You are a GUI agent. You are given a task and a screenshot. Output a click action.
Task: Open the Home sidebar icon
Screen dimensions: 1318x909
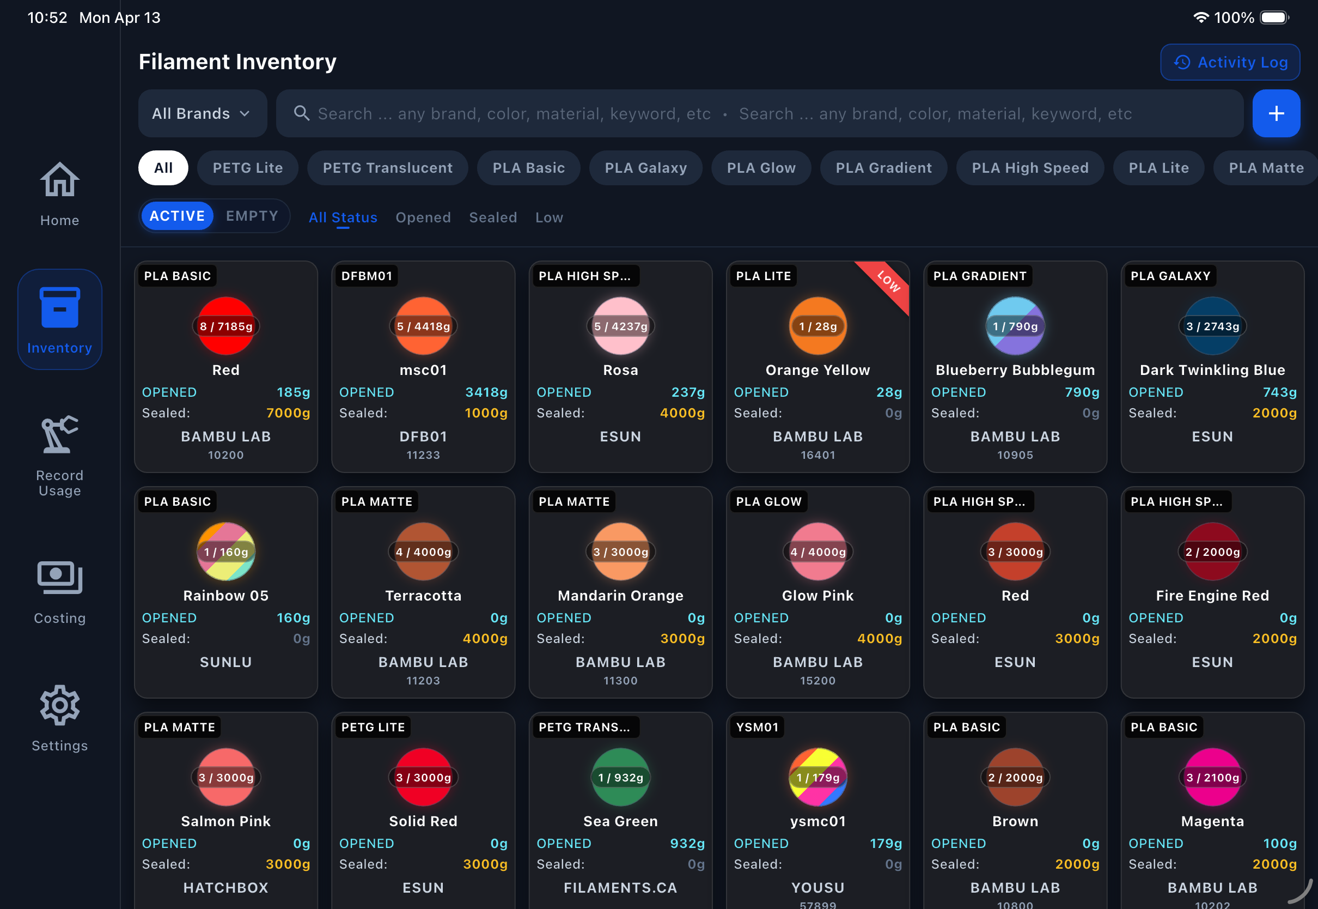tap(59, 181)
